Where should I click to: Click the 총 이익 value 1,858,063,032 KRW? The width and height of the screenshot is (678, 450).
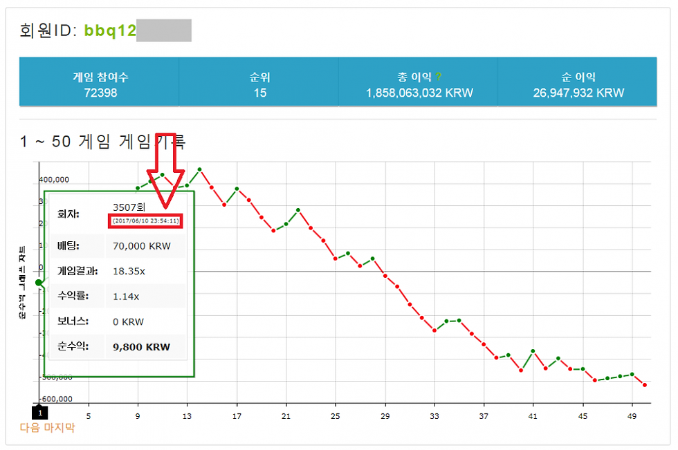(419, 93)
